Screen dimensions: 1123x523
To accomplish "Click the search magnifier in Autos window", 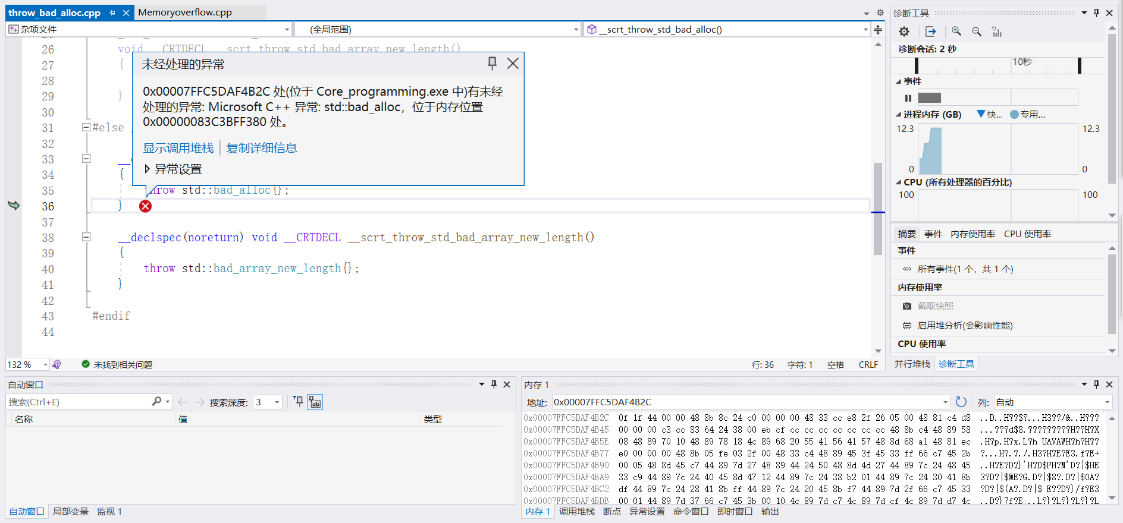I will pos(156,402).
